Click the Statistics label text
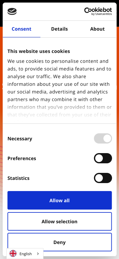The image size is (119, 259). [18, 178]
